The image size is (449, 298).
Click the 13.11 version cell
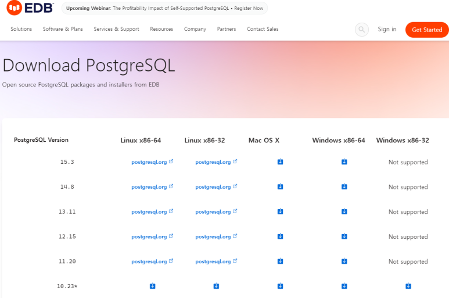pyautogui.click(x=67, y=212)
